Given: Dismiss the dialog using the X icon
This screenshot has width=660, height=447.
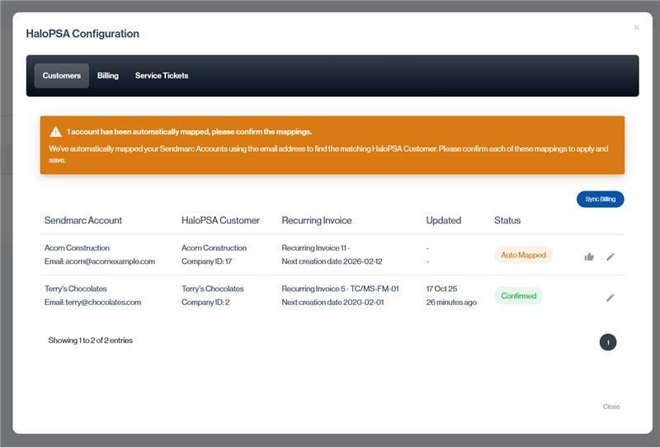Looking at the screenshot, I should pos(636,28).
